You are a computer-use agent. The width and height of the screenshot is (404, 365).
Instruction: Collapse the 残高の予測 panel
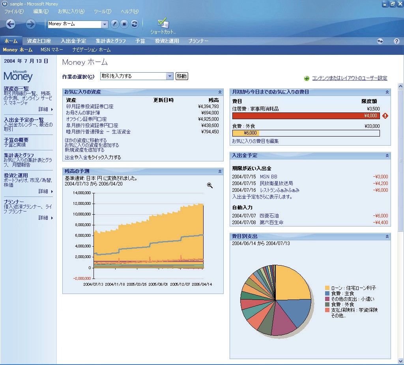pos(220,171)
